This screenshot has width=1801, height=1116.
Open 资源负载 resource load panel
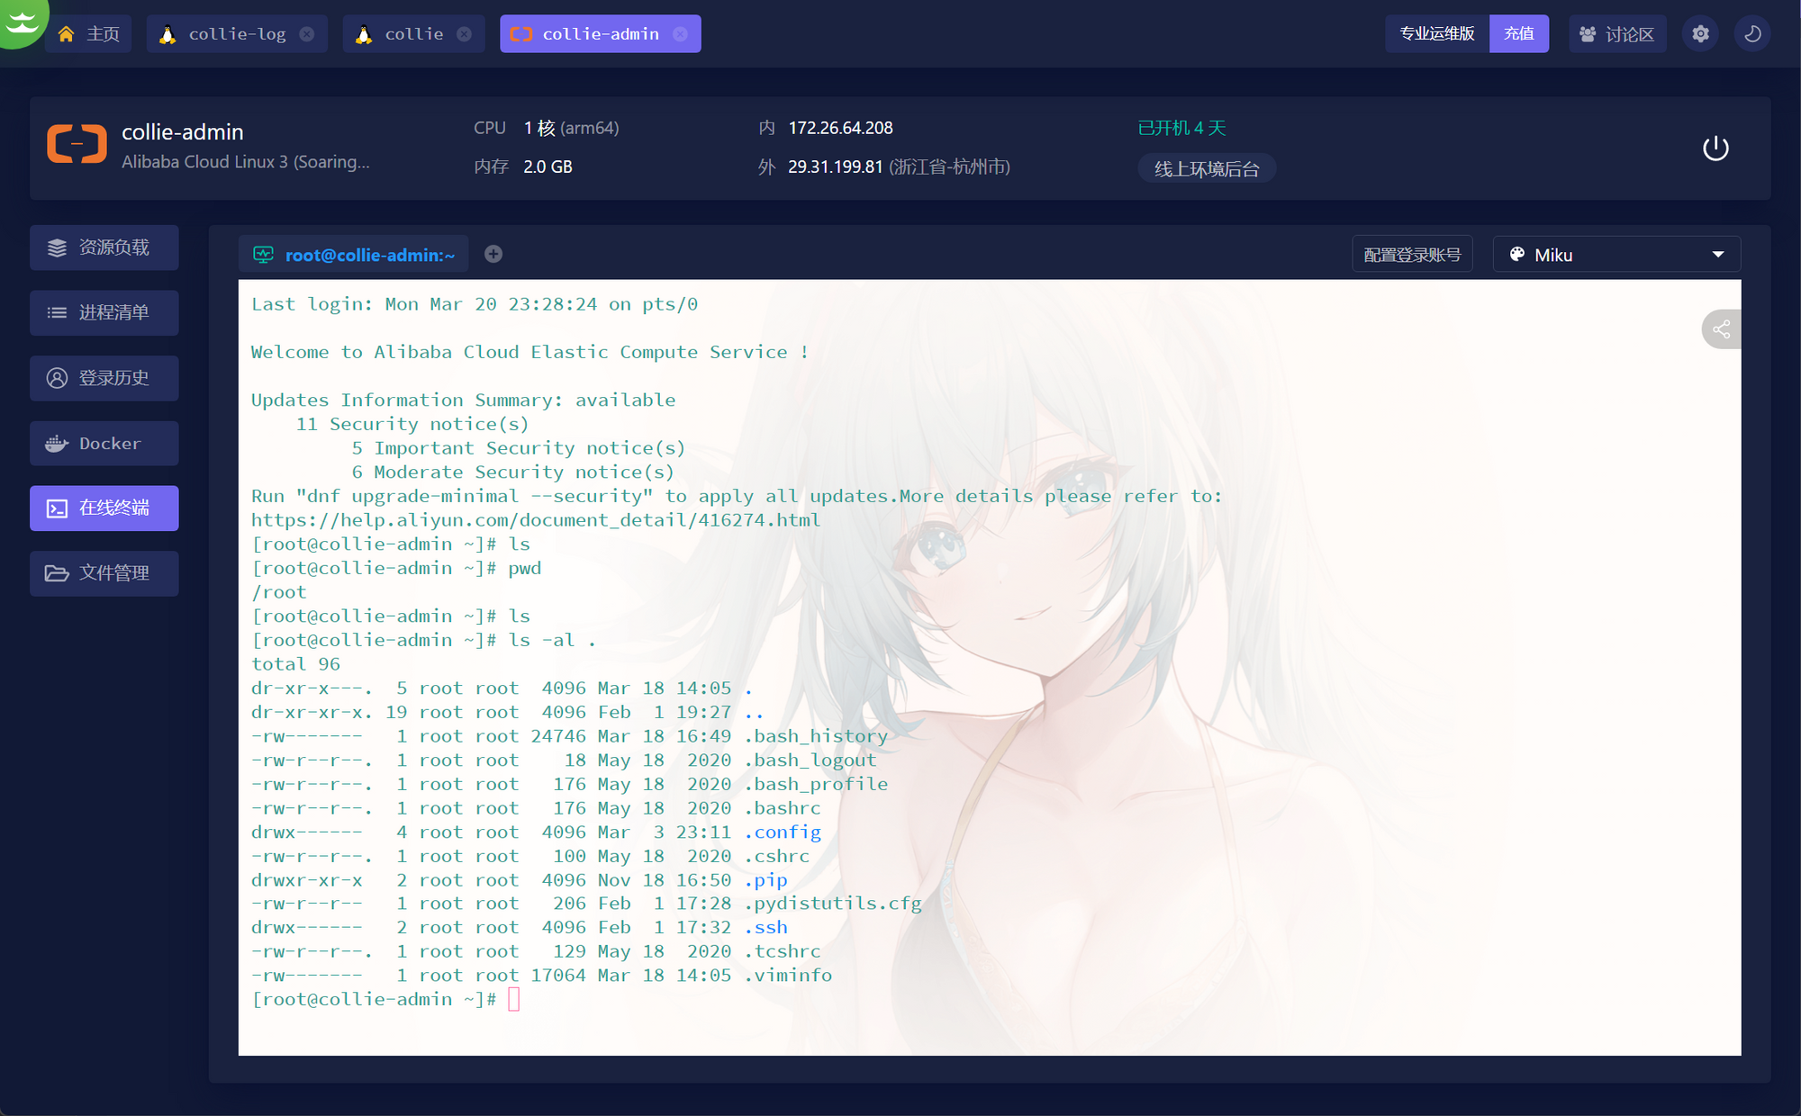coord(104,247)
